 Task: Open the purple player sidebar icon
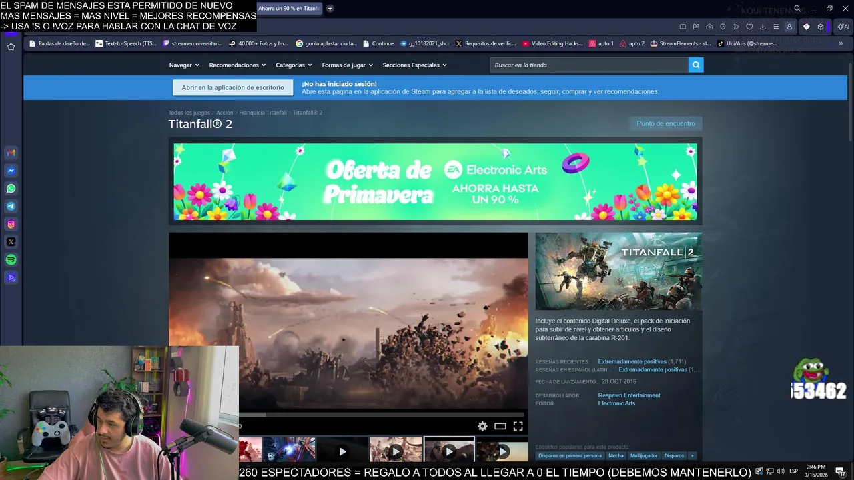[11, 278]
